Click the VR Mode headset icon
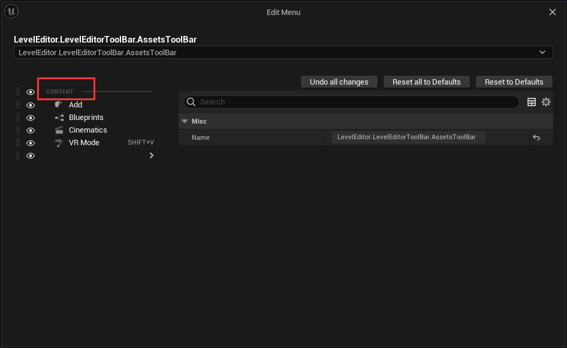Viewport: 567px width, 348px height. 59,143
